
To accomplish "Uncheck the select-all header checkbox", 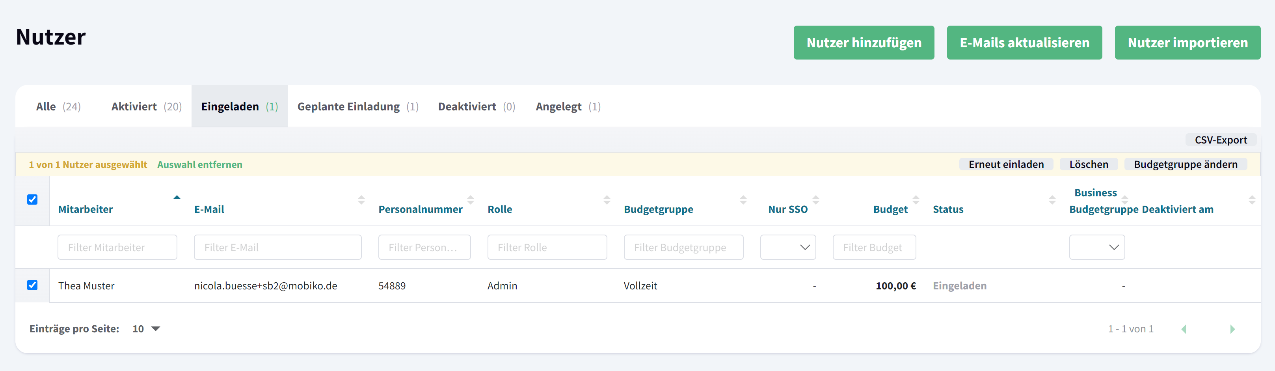I will coord(33,199).
